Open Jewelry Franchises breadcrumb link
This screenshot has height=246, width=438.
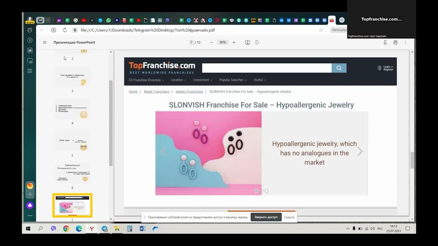coord(189,92)
